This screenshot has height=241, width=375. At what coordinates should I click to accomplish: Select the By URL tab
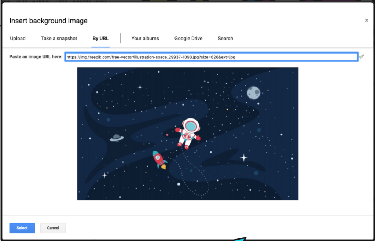(100, 38)
